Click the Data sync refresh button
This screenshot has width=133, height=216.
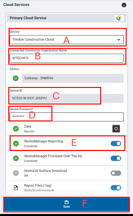(x=116, y=129)
